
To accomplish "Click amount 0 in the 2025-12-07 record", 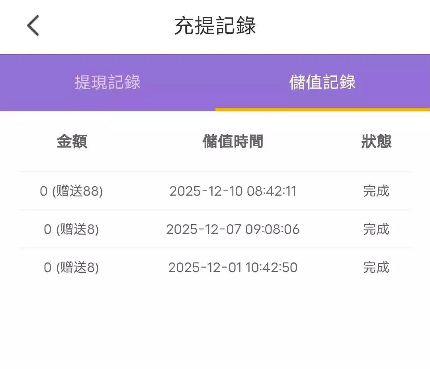I will coord(48,229).
